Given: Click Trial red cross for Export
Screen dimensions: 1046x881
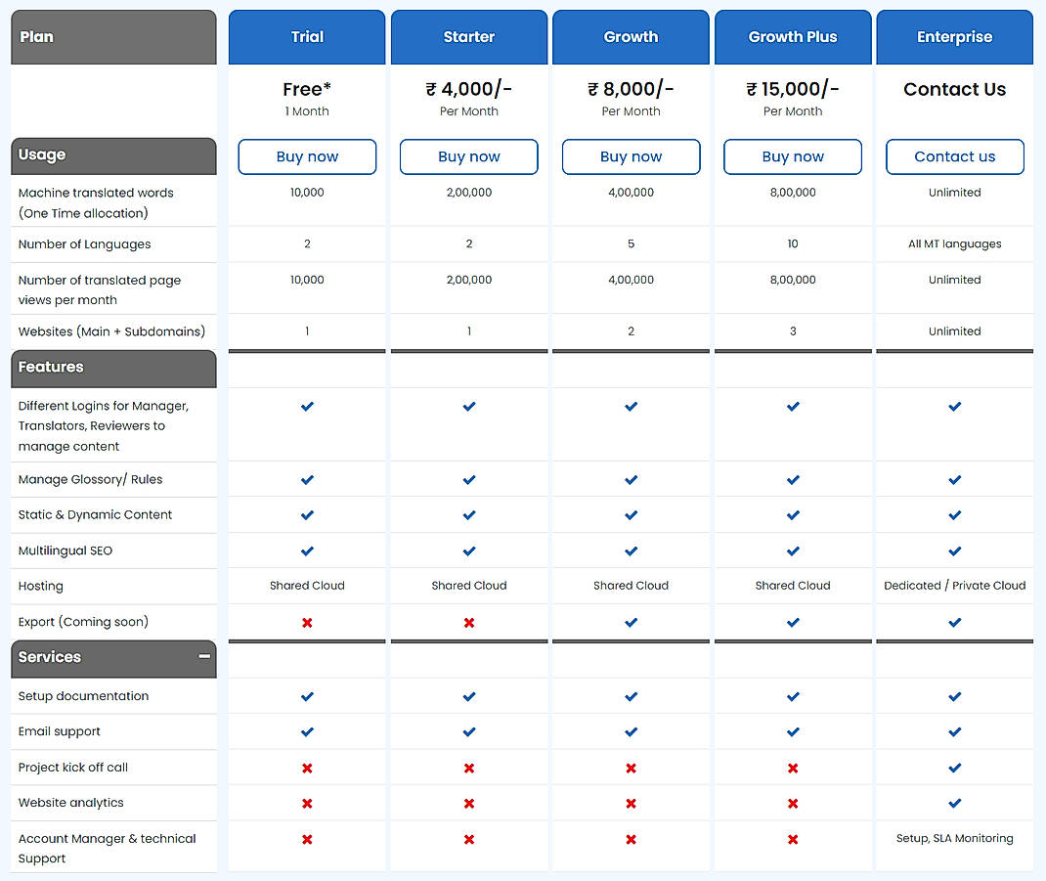Looking at the screenshot, I should [x=307, y=623].
